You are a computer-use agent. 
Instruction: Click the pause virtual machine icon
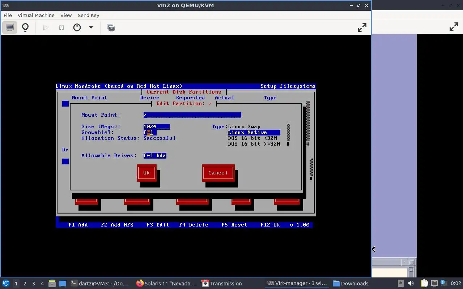point(61,27)
